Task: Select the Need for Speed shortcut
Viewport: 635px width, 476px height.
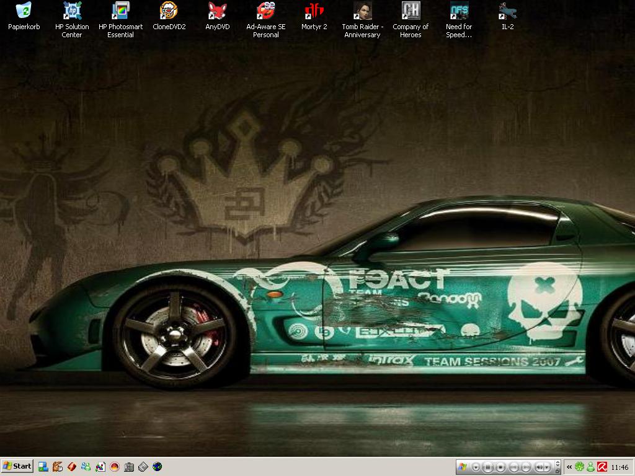Action: 459,20
